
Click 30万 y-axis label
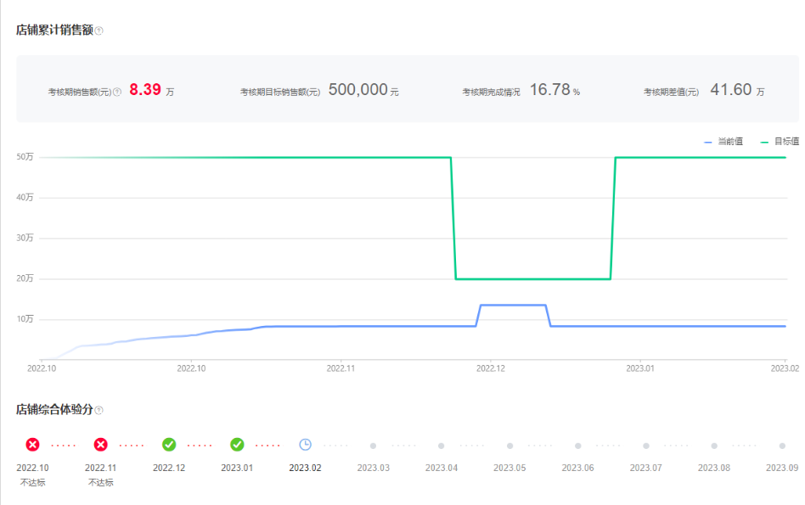pos(25,238)
